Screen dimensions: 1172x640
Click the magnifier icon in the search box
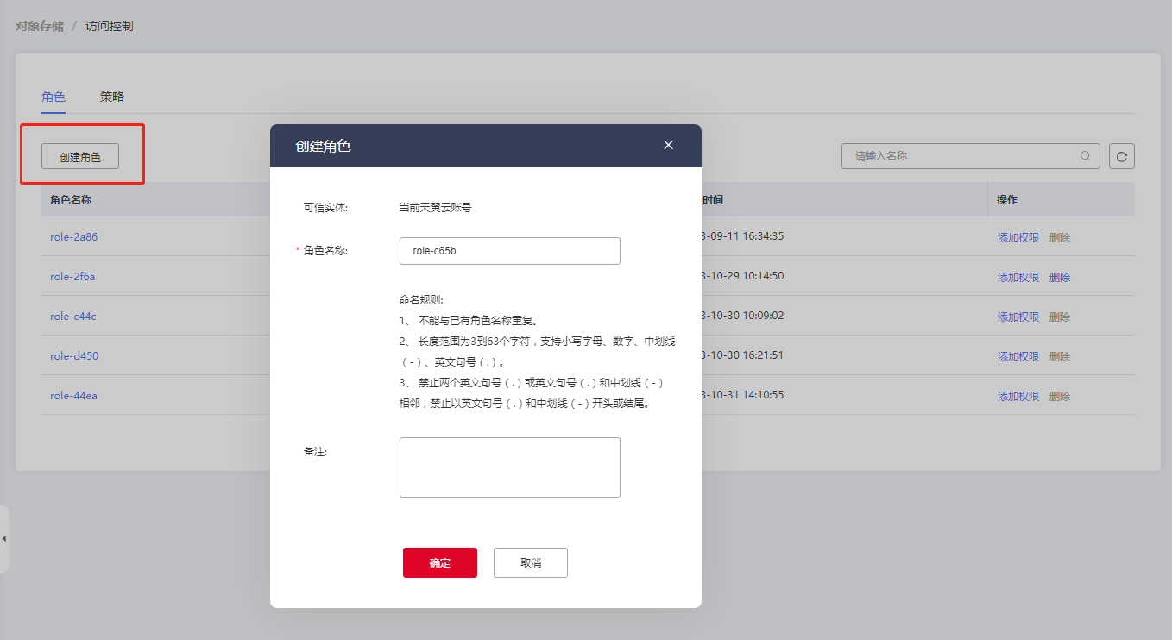1085,156
